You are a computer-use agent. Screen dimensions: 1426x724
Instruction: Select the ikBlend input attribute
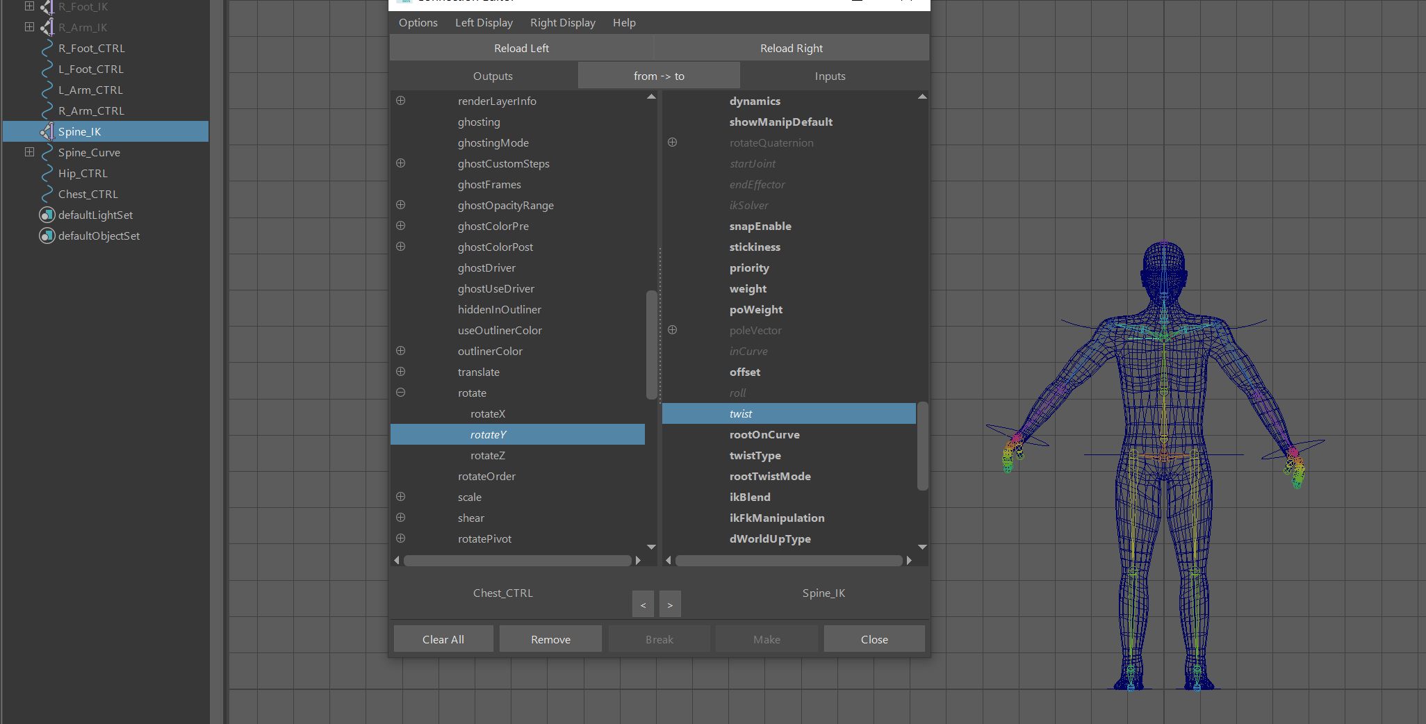(750, 497)
